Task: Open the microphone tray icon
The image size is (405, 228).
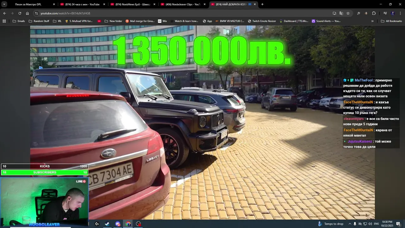Action: coord(355,224)
